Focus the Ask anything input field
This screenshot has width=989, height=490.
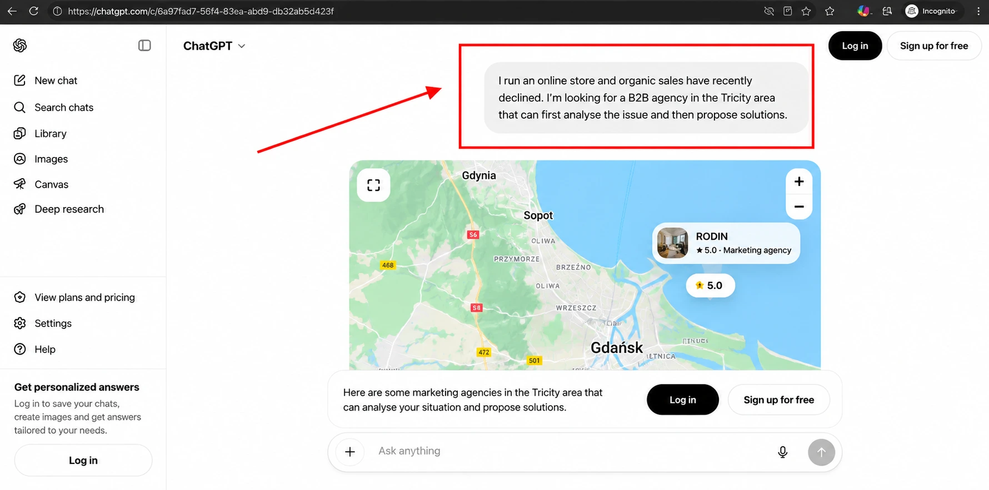point(572,451)
